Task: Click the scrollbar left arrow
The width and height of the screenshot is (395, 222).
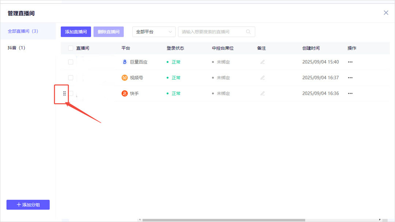Action: (140, 220)
